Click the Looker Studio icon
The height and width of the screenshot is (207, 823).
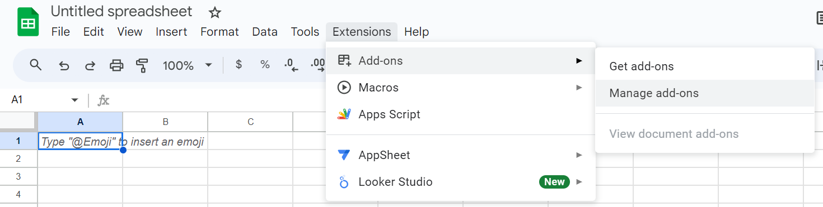344,182
